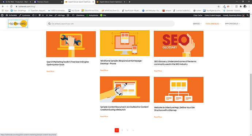Click the site search input field
The image size is (252, 136).
(x=110, y=24)
